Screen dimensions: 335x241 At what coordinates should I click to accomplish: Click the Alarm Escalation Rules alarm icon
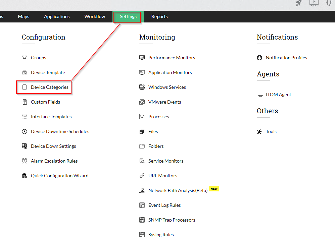[25, 161]
